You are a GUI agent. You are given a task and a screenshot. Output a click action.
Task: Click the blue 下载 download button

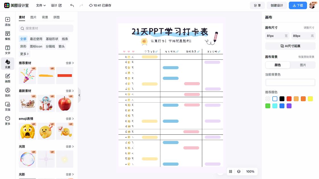coord(298,5)
